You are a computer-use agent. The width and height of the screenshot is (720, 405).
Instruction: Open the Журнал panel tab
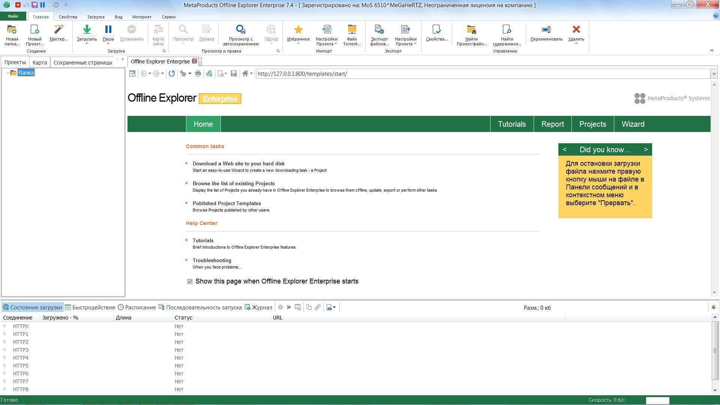pyautogui.click(x=258, y=307)
